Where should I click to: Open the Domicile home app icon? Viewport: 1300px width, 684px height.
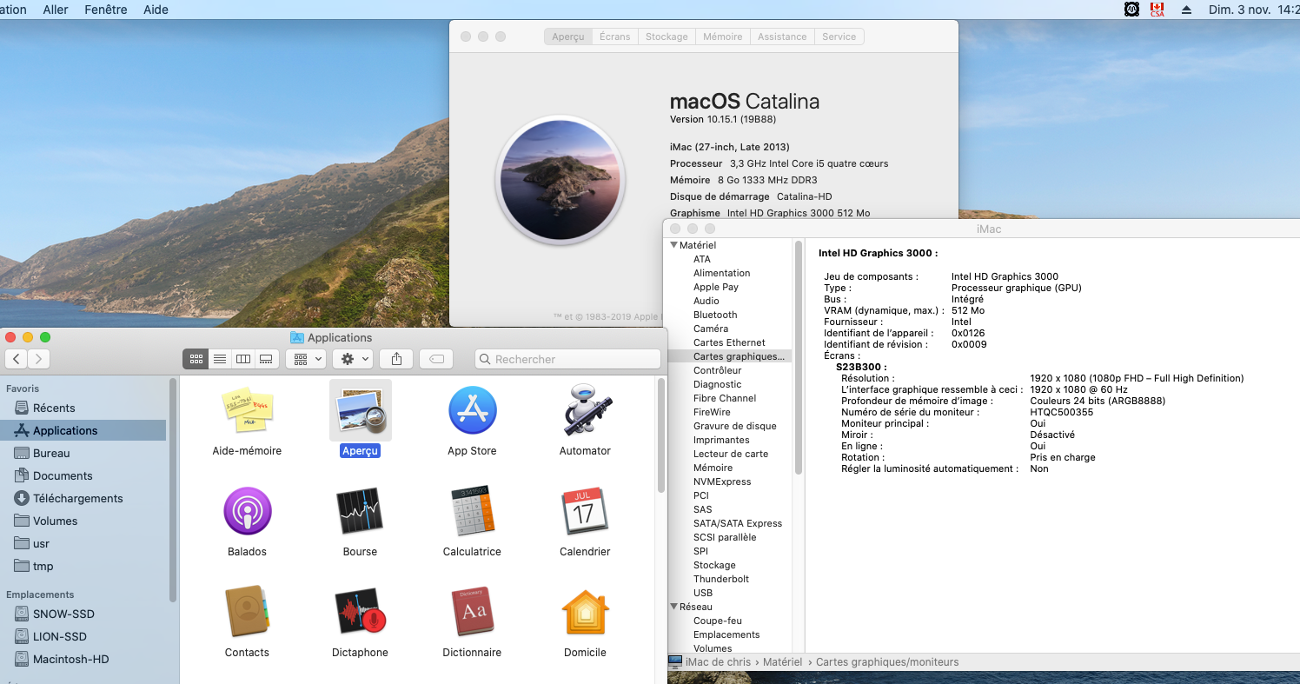[585, 612]
